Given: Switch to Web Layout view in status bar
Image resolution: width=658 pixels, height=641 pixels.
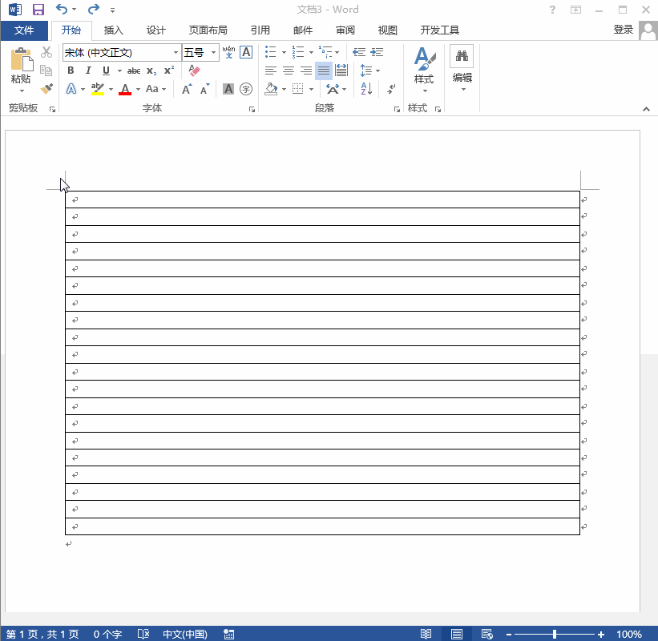Looking at the screenshot, I should [486, 634].
